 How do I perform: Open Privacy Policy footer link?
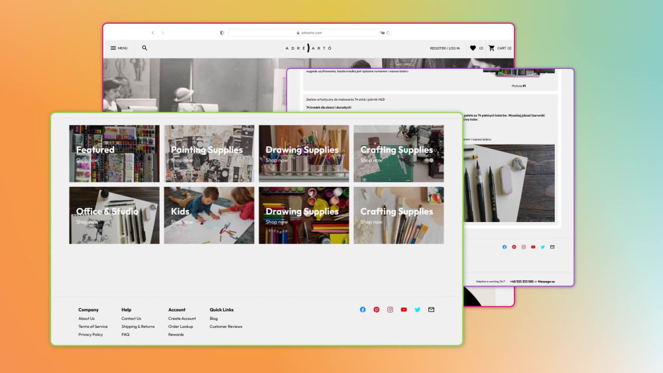90,335
